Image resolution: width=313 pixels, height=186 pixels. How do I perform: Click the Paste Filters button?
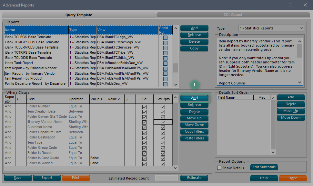pos(194,138)
